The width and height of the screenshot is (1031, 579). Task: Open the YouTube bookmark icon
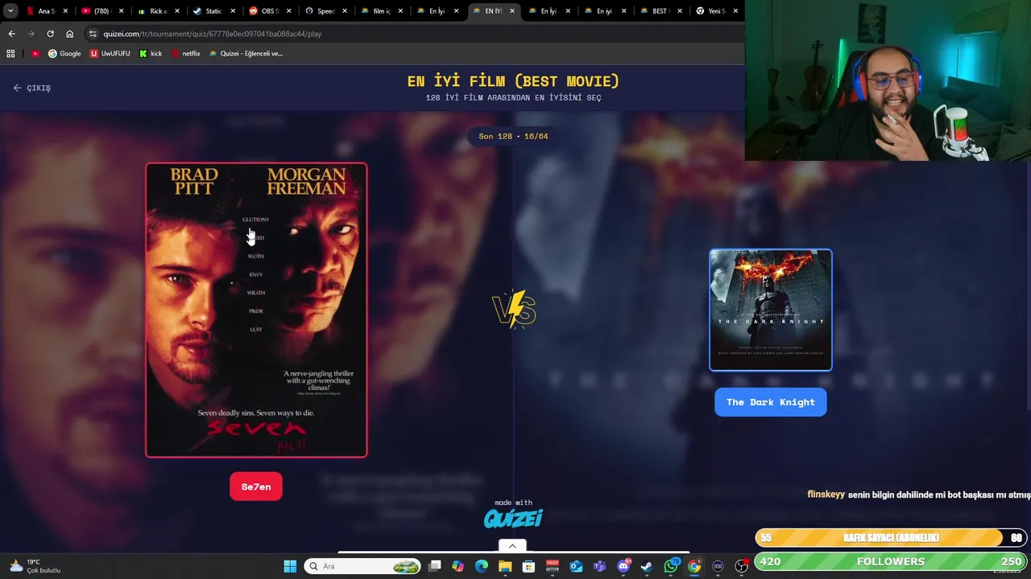coord(35,54)
